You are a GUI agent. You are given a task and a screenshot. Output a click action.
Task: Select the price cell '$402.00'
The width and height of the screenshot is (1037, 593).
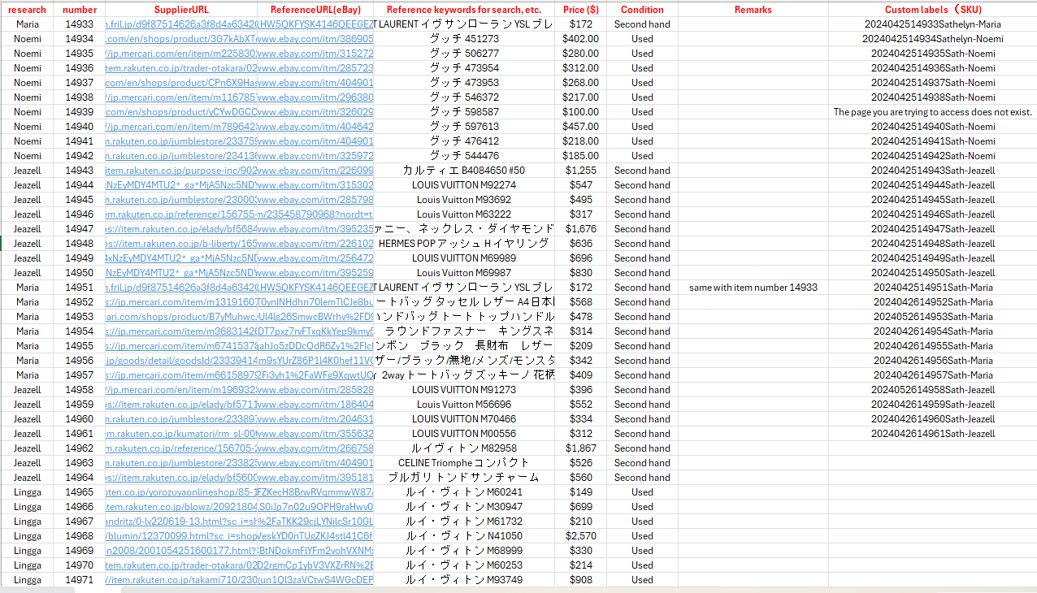[x=581, y=39]
